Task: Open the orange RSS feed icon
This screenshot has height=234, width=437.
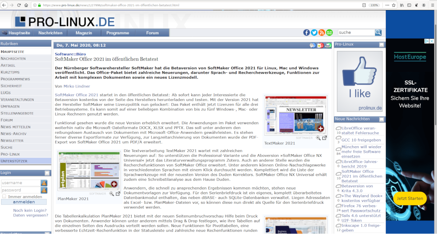Action: [x=322, y=32]
